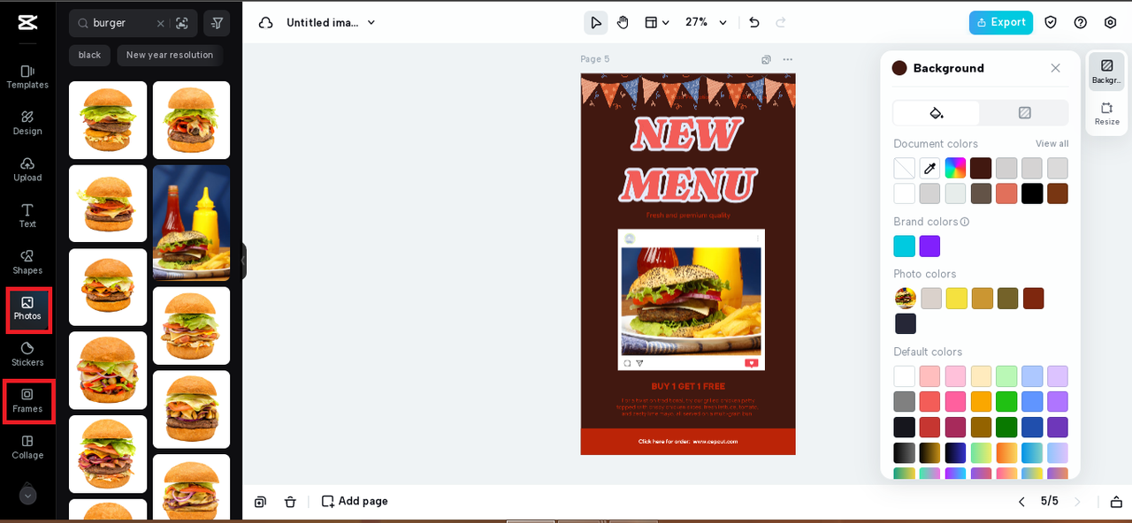Select the burger photo on the canvas
The image size is (1132, 523).
(x=691, y=300)
